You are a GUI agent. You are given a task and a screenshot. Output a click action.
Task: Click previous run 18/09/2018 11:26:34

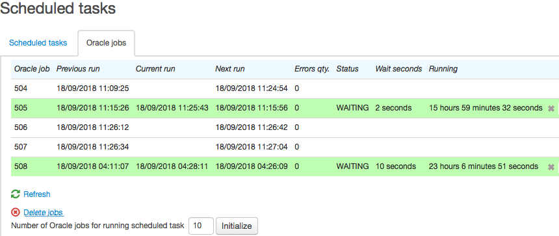pos(93,146)
